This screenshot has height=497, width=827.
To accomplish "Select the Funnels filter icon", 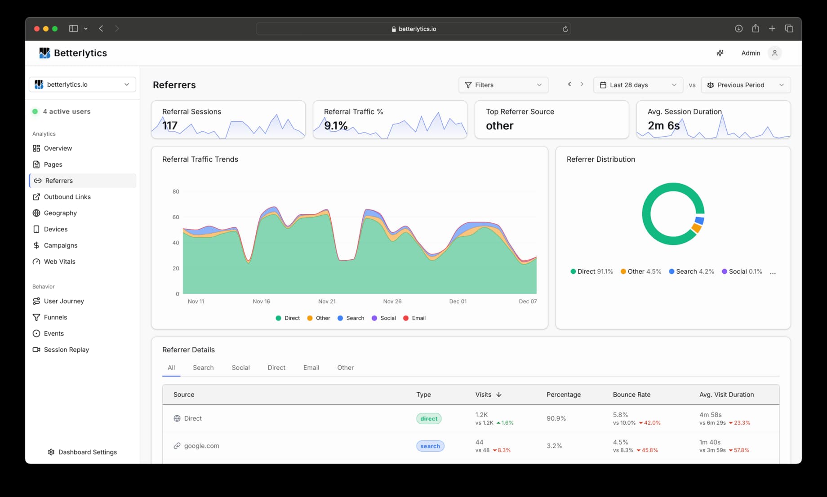I will pyautogui.click(x=36, y=317).
